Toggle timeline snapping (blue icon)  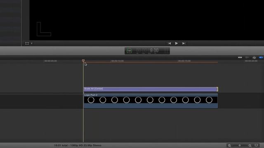[x=261, y=58]
